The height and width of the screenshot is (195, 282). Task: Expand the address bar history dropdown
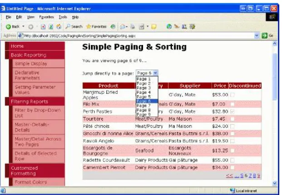point(257,35)
